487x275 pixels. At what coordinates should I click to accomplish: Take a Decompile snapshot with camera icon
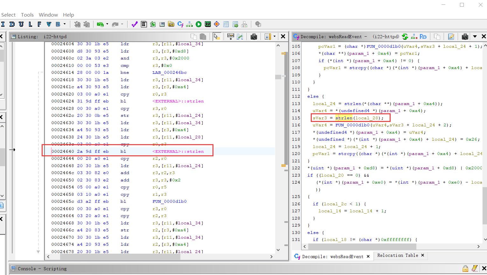coord(465,37)
